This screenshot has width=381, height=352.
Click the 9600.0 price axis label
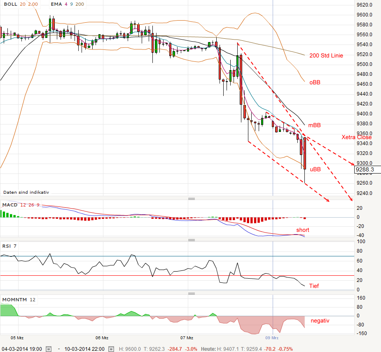point(364,15)
